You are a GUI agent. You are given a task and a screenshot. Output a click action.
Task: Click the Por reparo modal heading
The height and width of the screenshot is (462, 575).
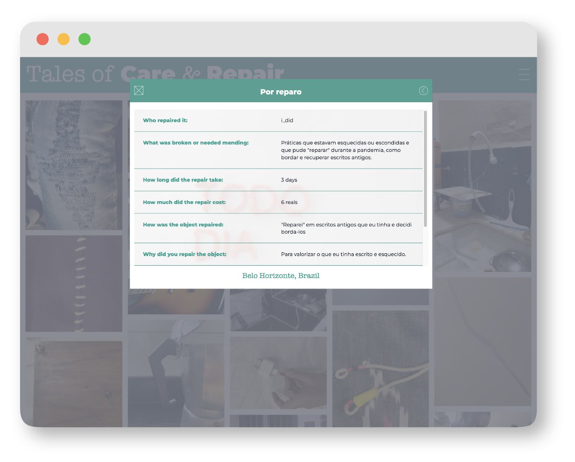[281, 92]
